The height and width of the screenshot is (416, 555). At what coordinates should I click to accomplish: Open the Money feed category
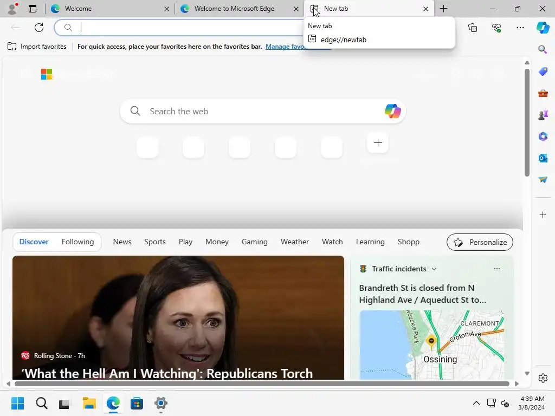217,242
